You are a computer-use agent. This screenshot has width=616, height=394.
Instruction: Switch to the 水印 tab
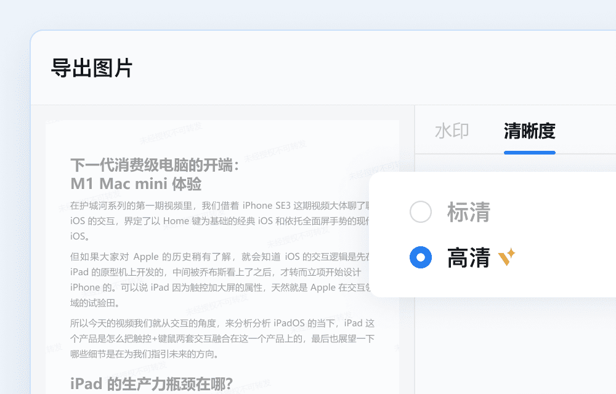point(452,131)
